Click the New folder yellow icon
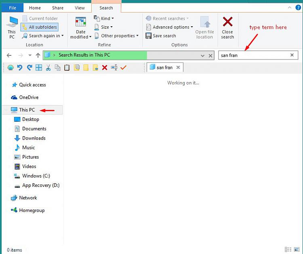303x254 pixels. 86,68
